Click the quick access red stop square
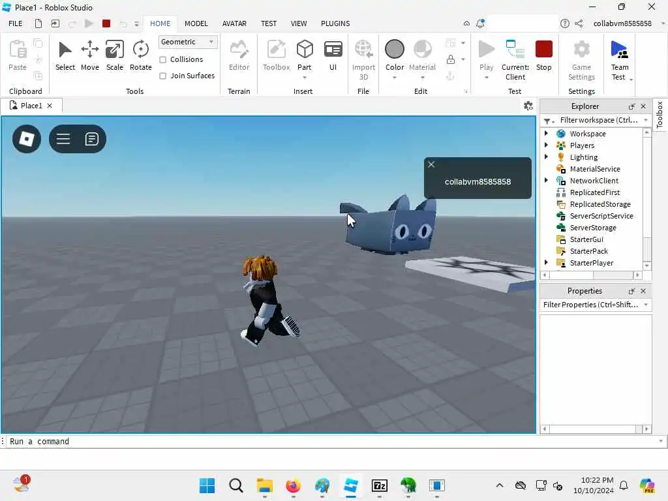This screenshot has width=668, height=501. [x=106, y=23]
